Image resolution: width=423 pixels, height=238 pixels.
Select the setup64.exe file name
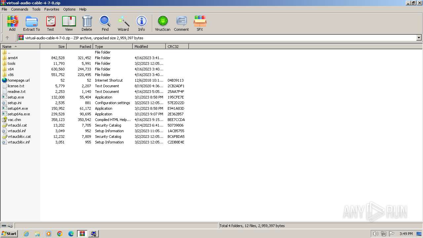coord(18,108)
